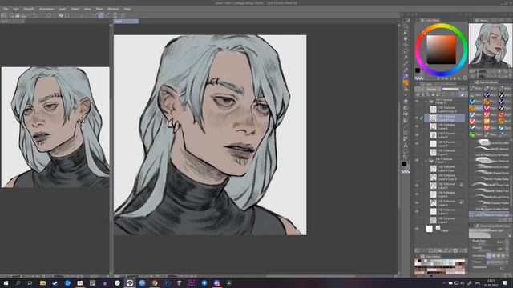Select the orange Brush tool

pyautogui.click(x=406, y=83)
